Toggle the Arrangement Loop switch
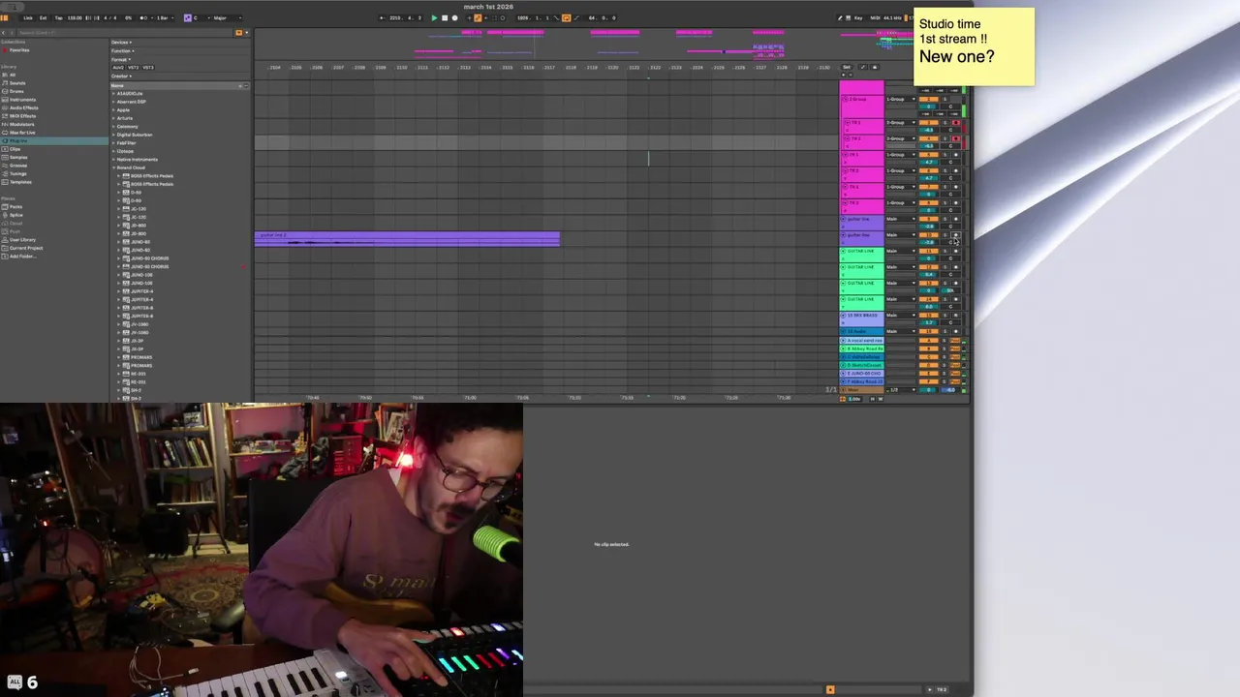This screenshot has height=697, width=1240. click(x=566, y=17)
